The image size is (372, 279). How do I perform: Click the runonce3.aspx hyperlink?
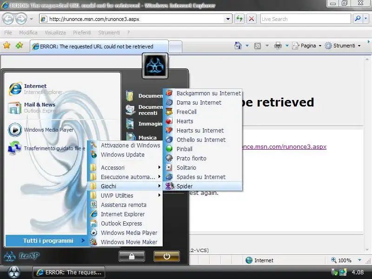coord(284,147)
